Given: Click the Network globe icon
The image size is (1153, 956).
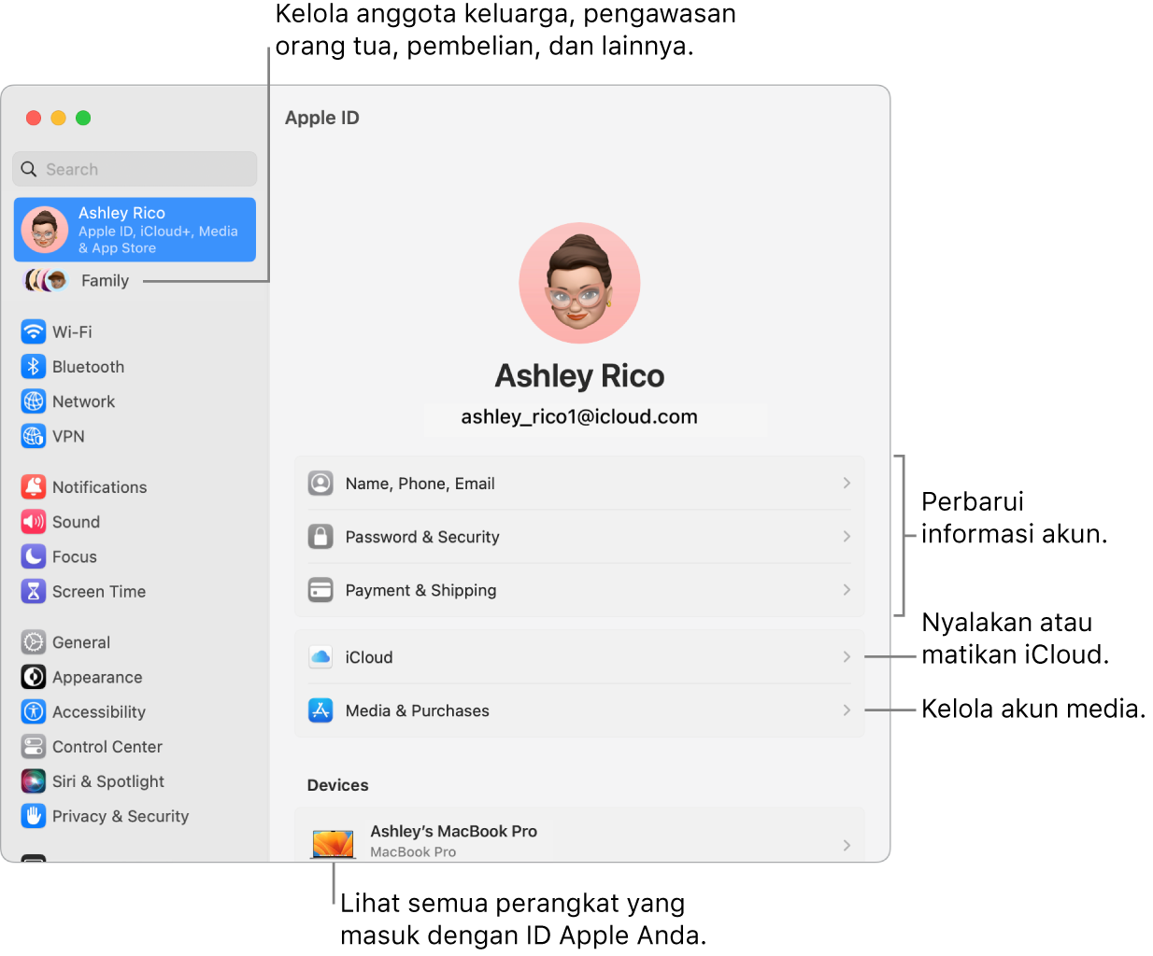Looking at the screenshot, I should pos(34,401).
